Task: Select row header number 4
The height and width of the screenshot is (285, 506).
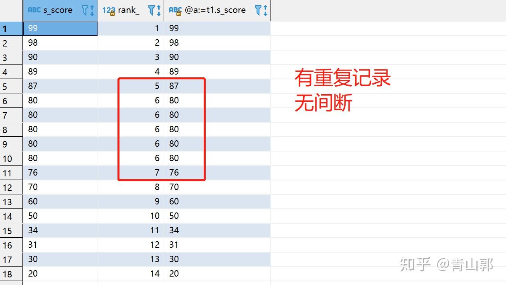Action: click(x=11, y=72)
